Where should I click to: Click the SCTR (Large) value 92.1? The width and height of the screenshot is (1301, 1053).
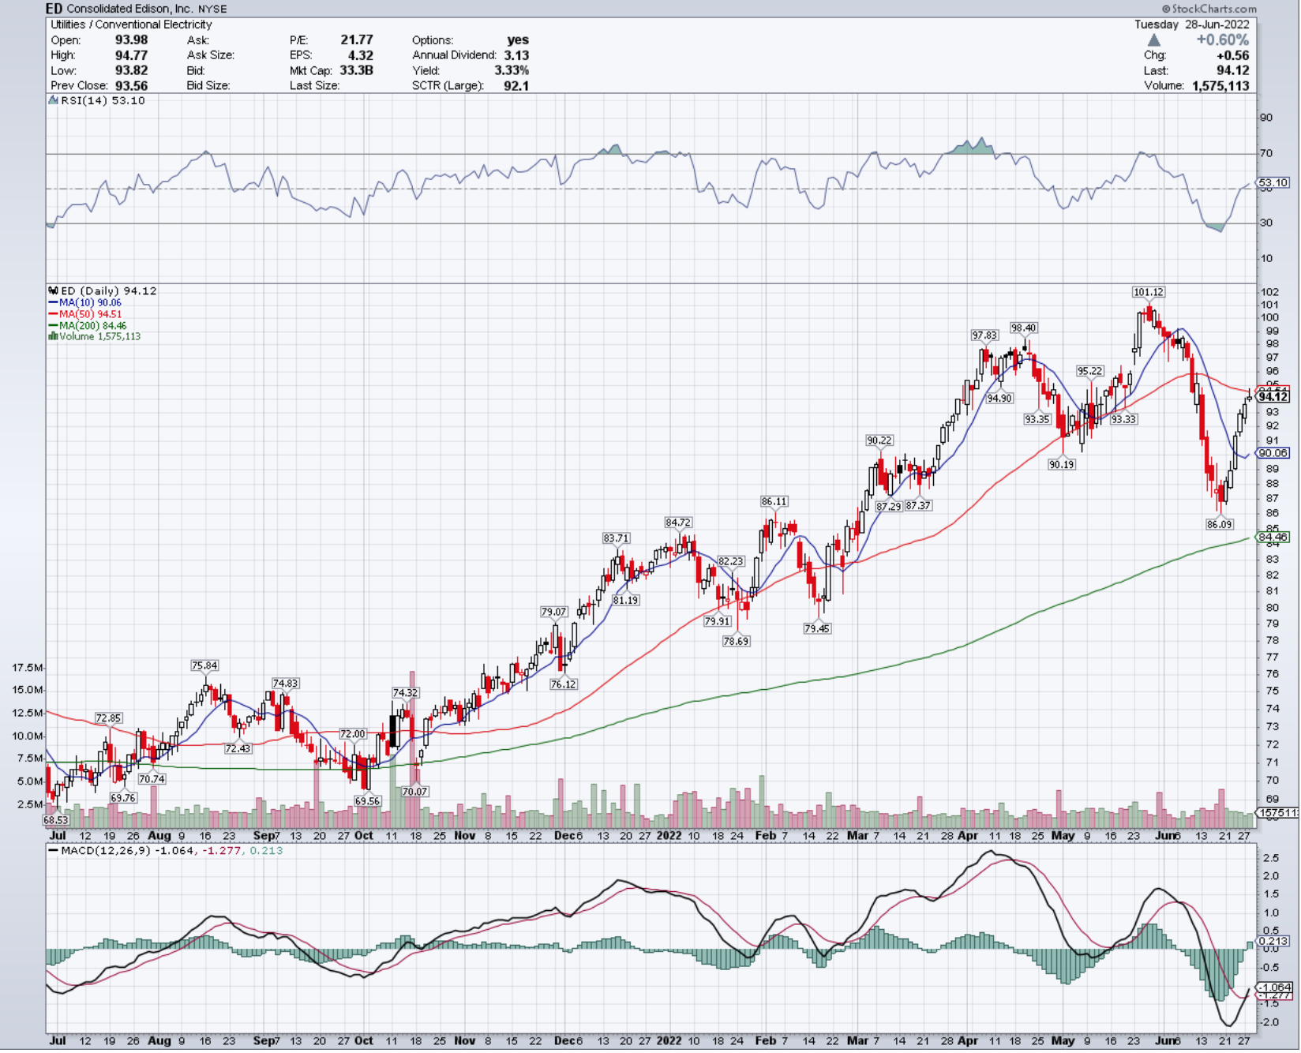pyautogui.click(x=517, y=86)
